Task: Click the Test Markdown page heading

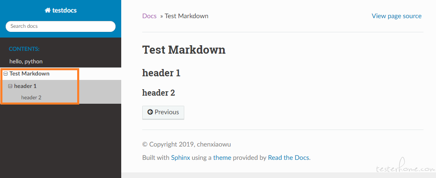Action: coord(184,50)
